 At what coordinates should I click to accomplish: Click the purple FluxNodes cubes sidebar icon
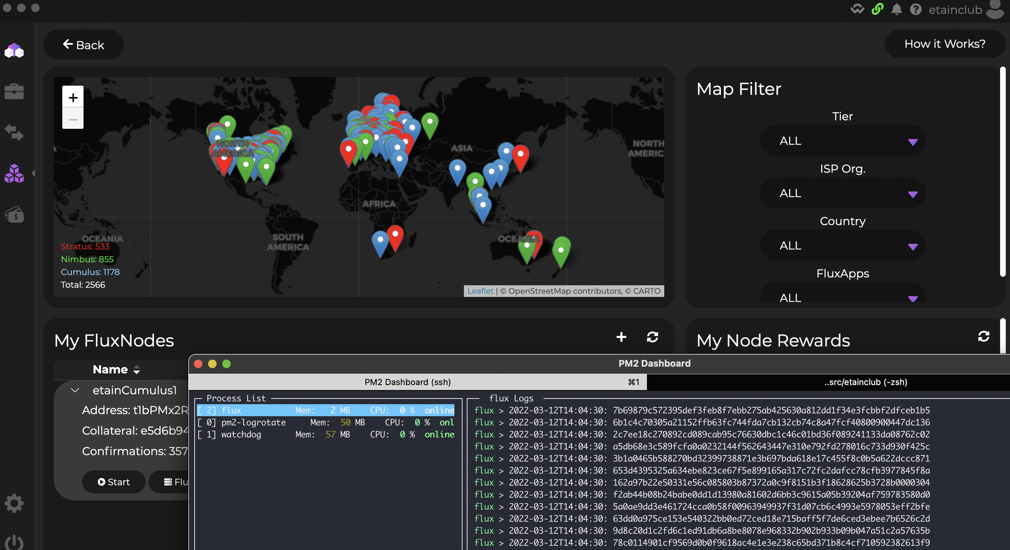click(x=14, y=174)
